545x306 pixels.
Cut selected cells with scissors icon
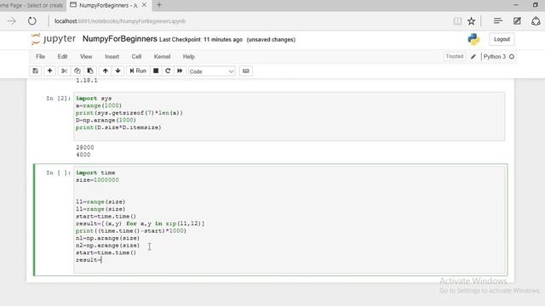65,71
